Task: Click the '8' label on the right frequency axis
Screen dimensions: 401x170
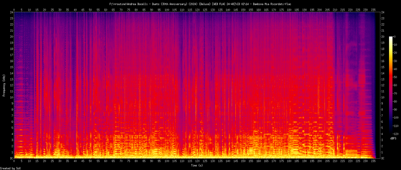Action: point(382,110)
